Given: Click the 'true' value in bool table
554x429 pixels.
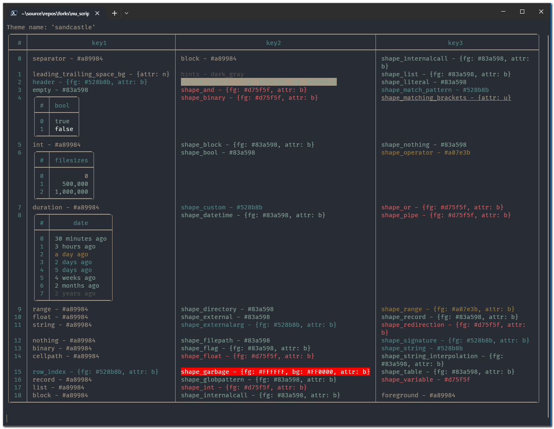Looking at the screenshot, I should click(x=62, y=121).
